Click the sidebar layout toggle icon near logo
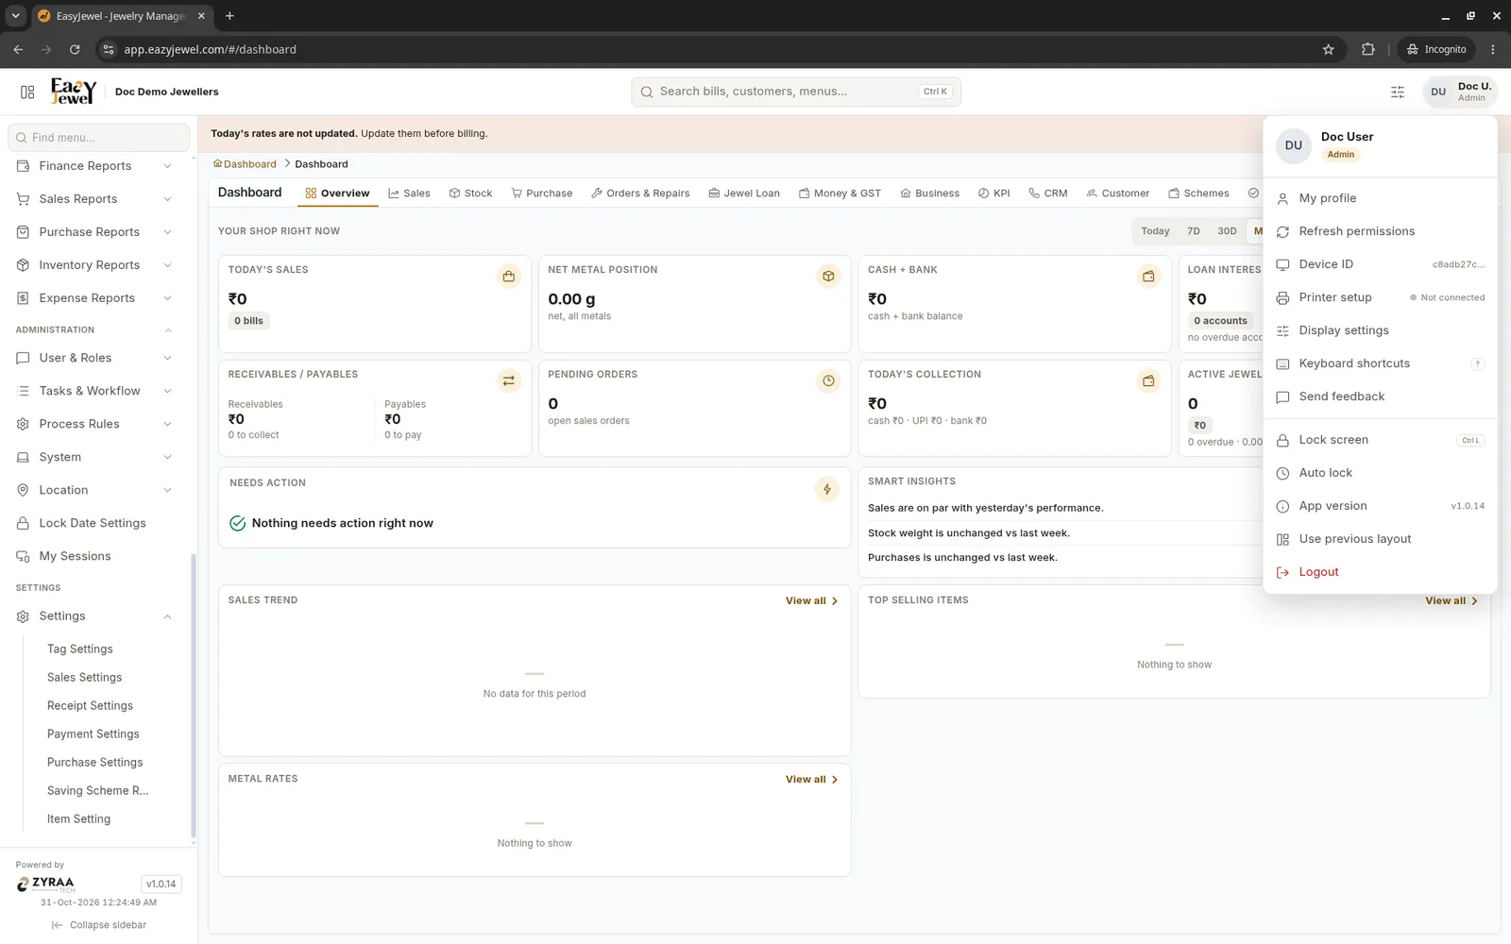Image resolution: width=1511 pixels, height=944 pixels. (27, 92)
